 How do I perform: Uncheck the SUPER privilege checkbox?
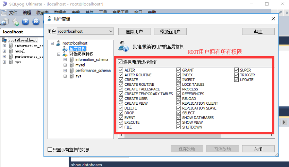pyautogui.click(x=236, y=70)
